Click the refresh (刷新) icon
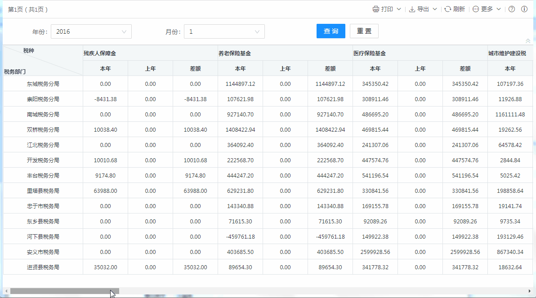 click(448, 9)
